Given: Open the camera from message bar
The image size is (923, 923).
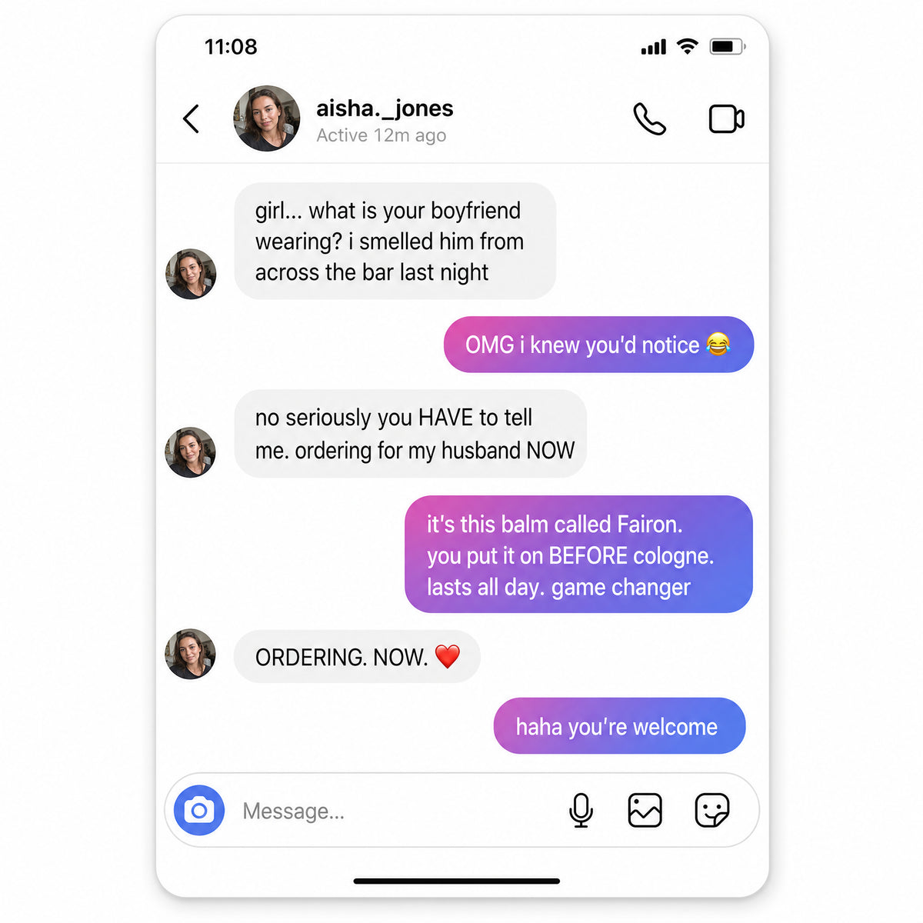Looking at the screenshot, I should [x=199, y=810].
